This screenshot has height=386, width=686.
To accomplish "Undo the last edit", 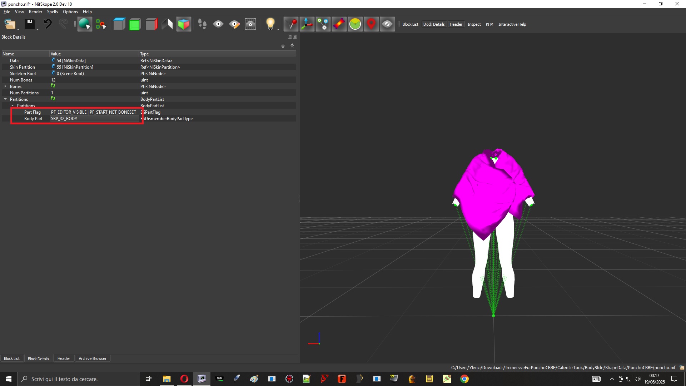I will pos(48,24).
